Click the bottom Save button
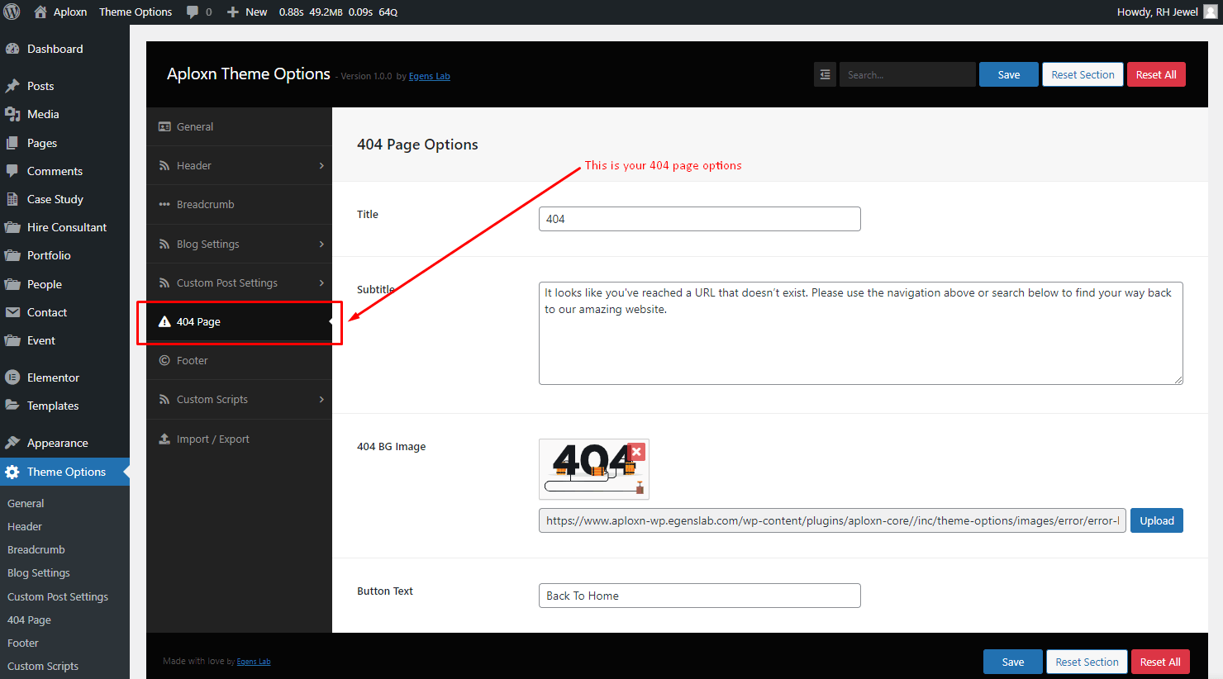 click(1013, 662)
